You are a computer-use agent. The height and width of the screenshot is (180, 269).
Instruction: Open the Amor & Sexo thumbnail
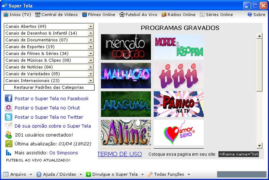(179, 133)
